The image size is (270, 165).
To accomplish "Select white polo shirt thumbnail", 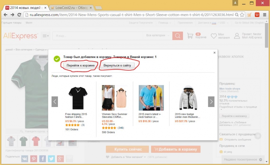I will pos(11,141).
